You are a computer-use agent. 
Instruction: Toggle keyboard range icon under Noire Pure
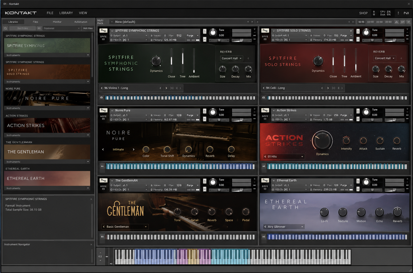click(102, 166)
